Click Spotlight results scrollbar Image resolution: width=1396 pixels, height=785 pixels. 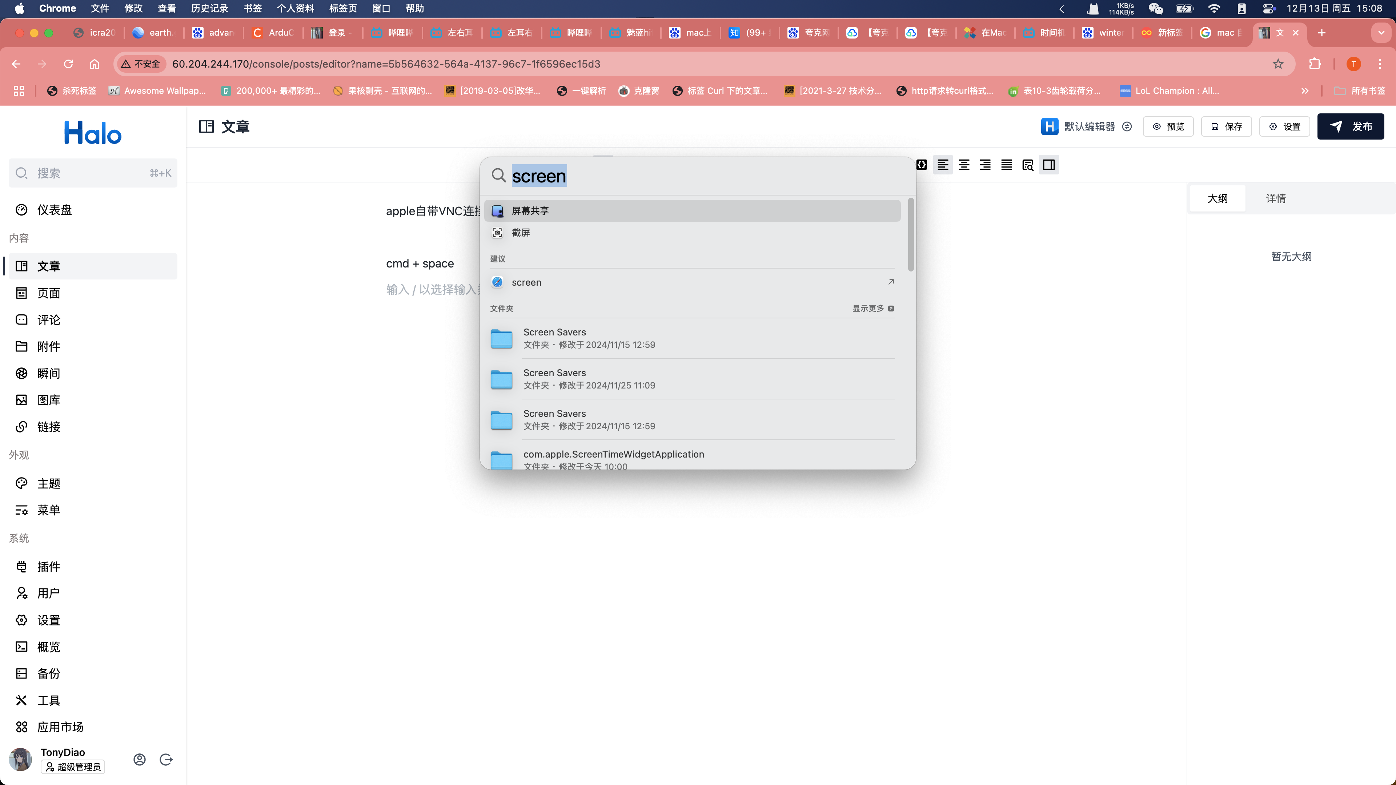[910, 235]
